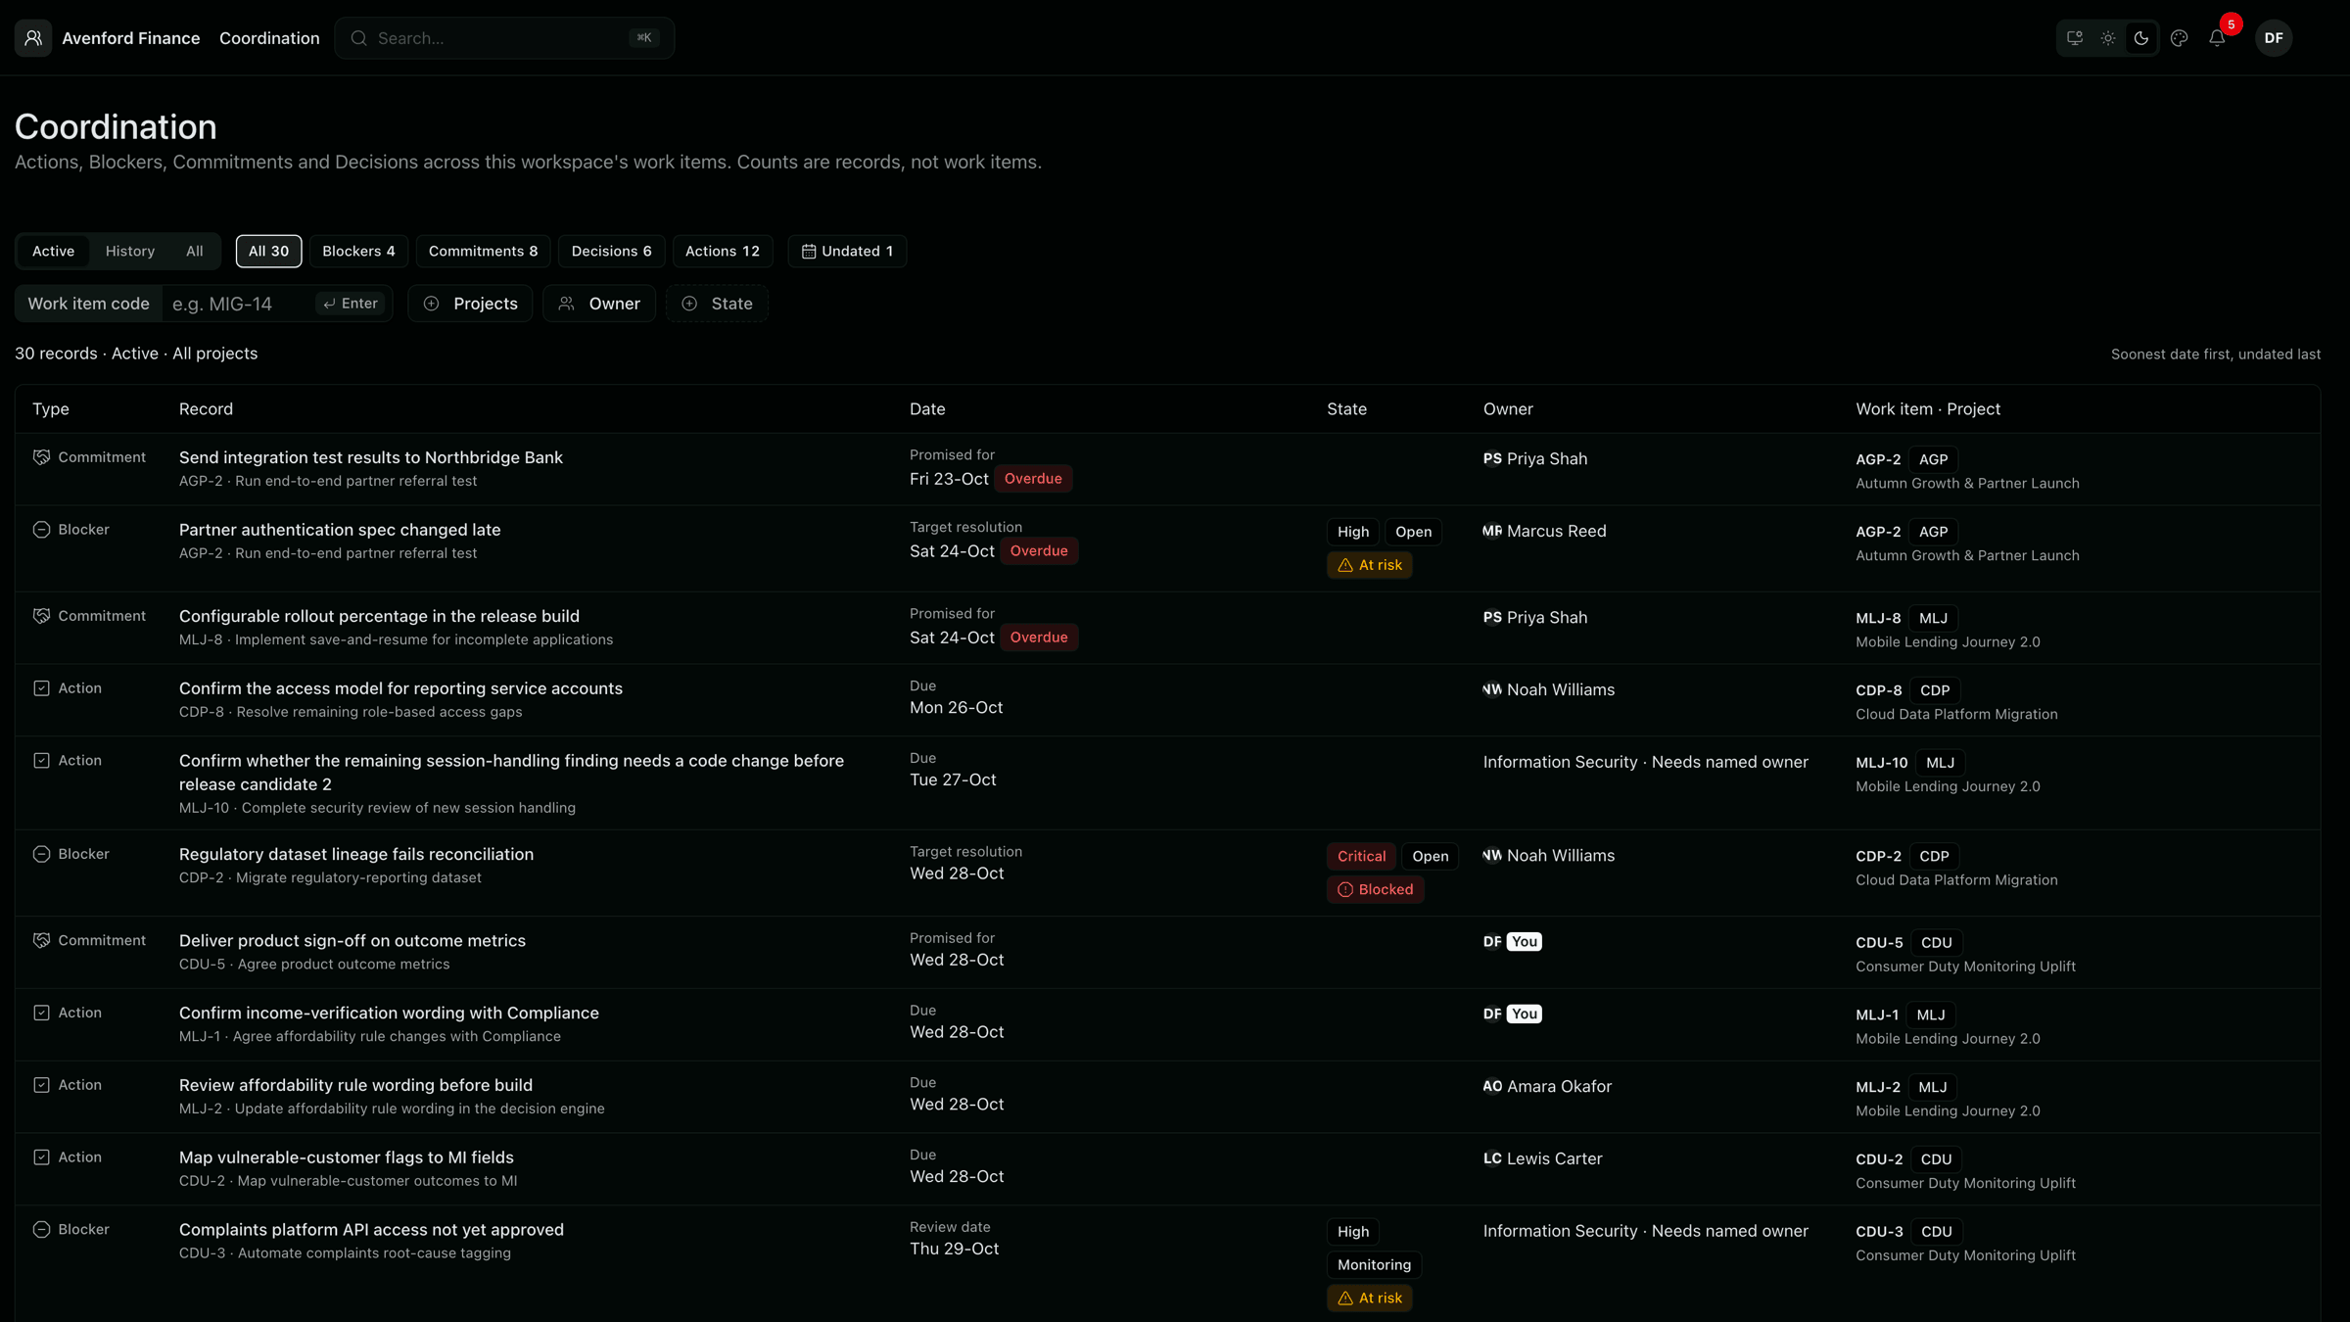The image size is (2350, 1322).
Task: Click Commitment icon for product sign-off row
Action: click(x=41, y=940)
